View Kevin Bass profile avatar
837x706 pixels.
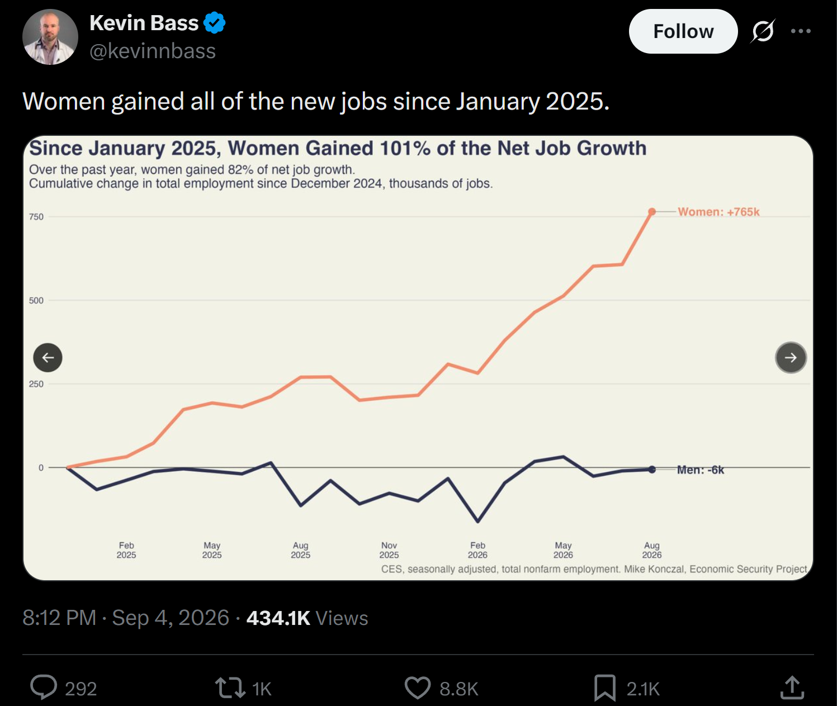pos(50,37)
